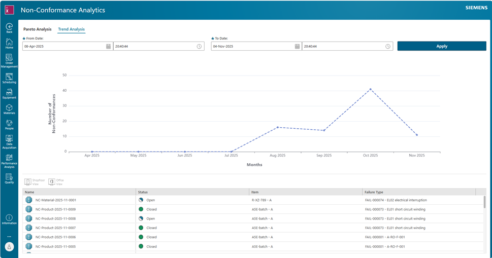This screenshot has width=492, height=258.
Task: Open To Date calendar picker
Action: (297, 46)
